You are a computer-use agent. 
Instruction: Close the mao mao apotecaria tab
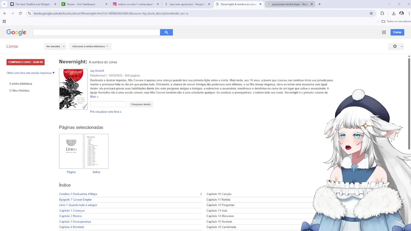pyautogui.click(x=209, y=4)
